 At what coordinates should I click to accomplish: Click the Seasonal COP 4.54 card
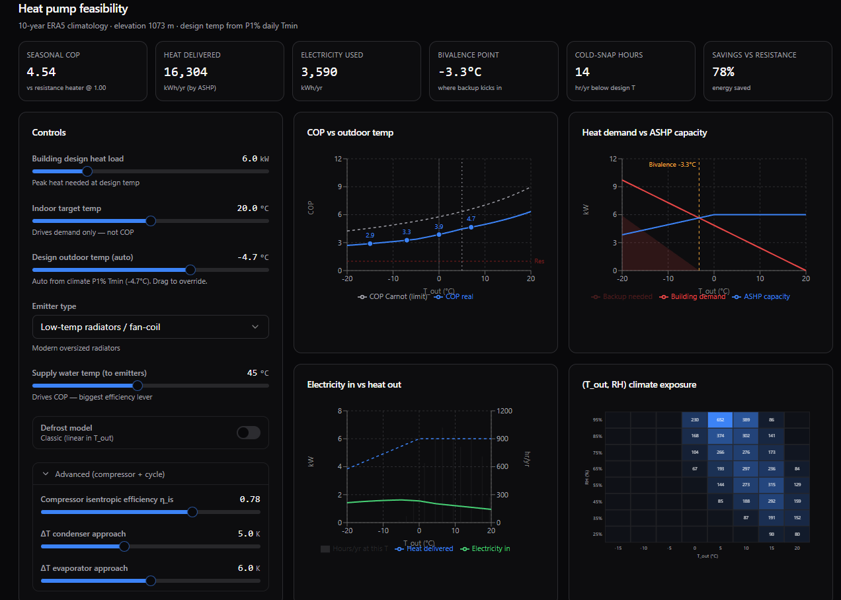(83, 71)
